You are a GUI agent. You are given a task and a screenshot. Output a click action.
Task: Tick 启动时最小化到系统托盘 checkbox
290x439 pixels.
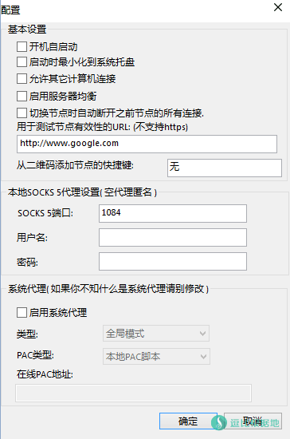coord(22,62)
